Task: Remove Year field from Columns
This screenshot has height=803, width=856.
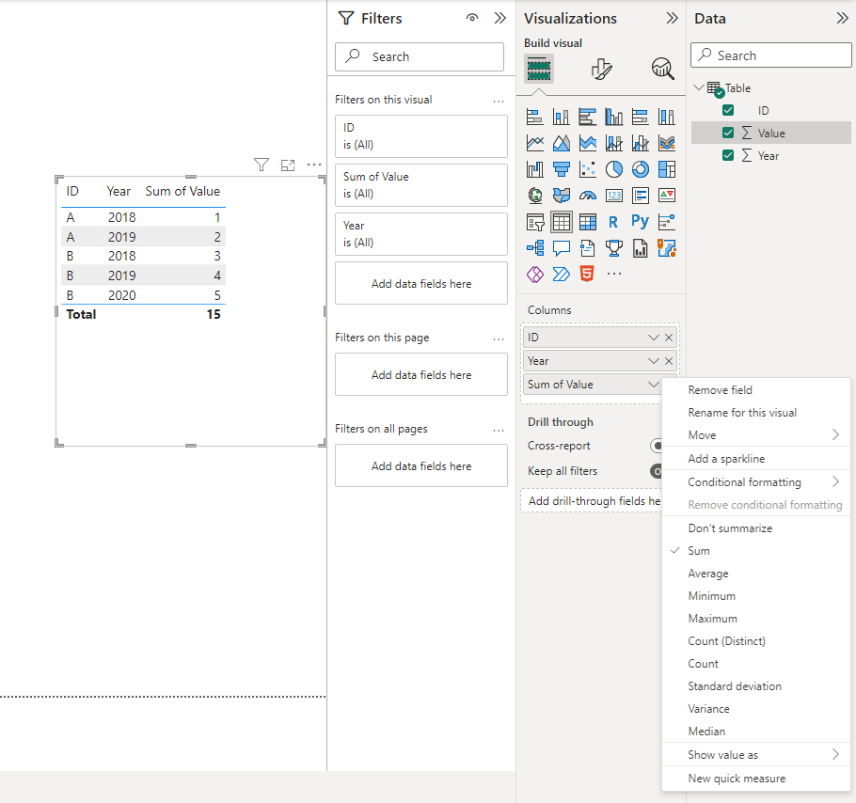Action: tap(669, 361)
